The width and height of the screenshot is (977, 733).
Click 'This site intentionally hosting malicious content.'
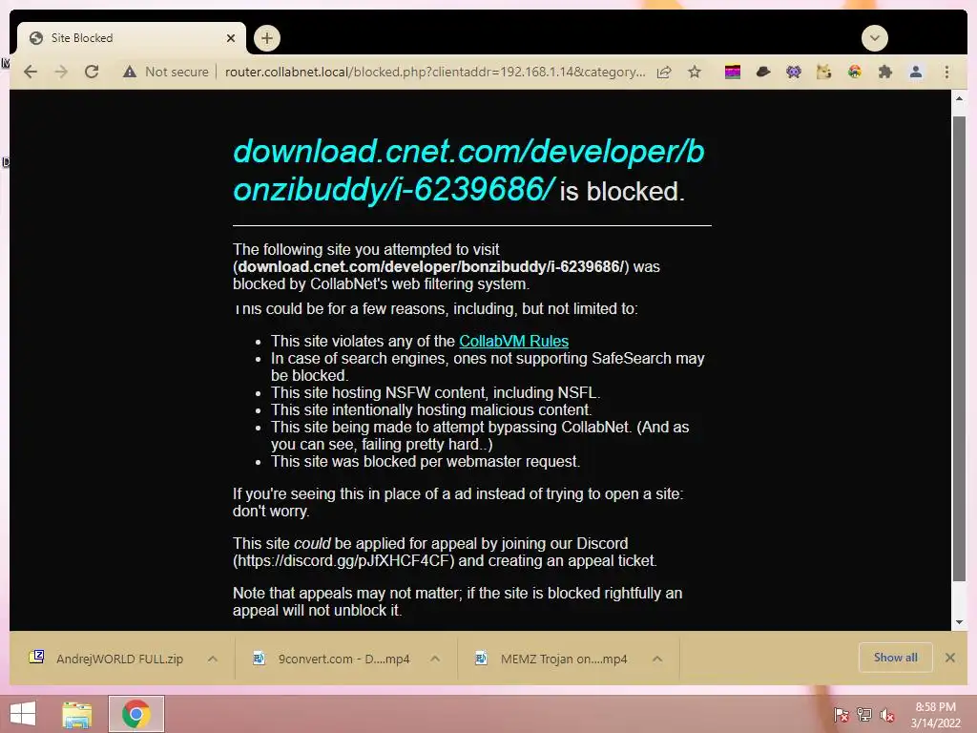[x=431, y=409]
